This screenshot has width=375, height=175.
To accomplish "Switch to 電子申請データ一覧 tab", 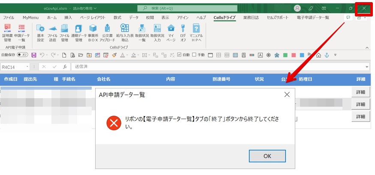I will tap(313, 17).
